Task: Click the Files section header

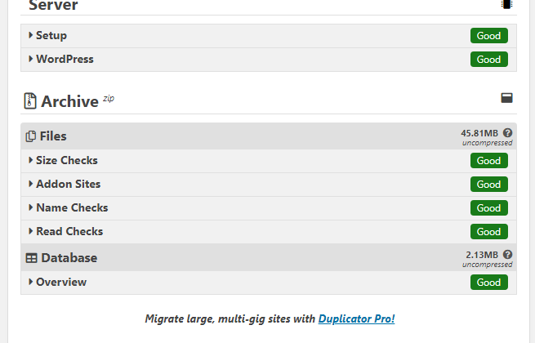Action: 269,136
